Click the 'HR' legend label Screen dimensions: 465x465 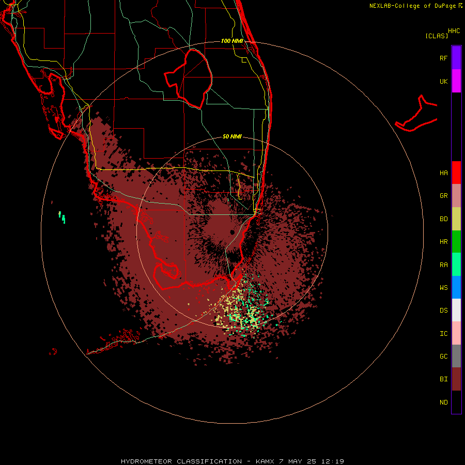(x=443, y=242)
